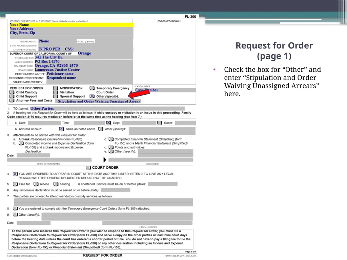Screen dimensions: 347x260
Task: Check the MODIFICATION checkbox
Action: point(56,88)
